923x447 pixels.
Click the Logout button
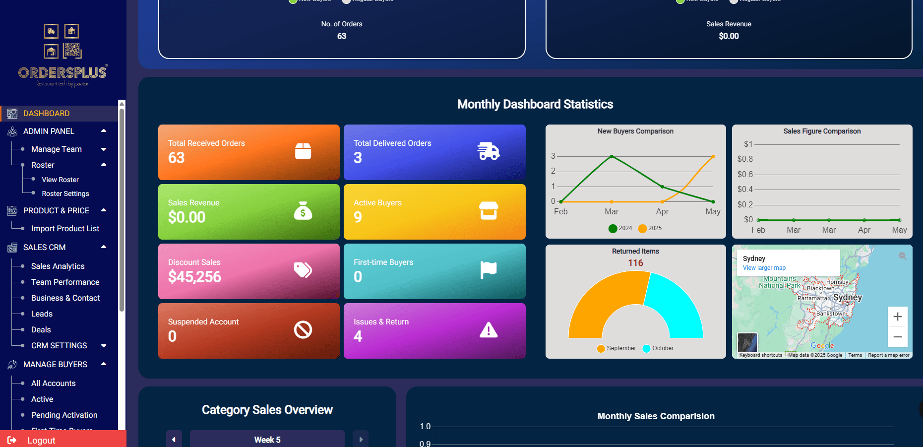pyautogui.click(x=41, y=440)
